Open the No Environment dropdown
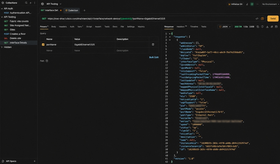 coord(270,4)
